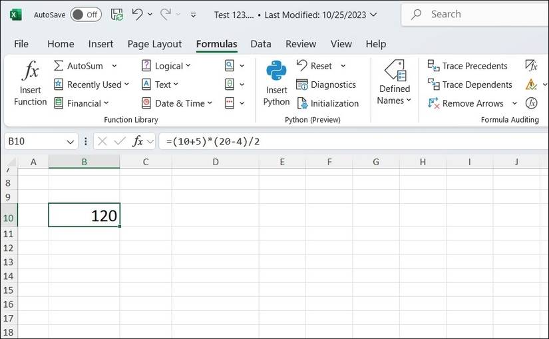Open More Functions icon
Viewport: 549px width, 339px height.
230,103
